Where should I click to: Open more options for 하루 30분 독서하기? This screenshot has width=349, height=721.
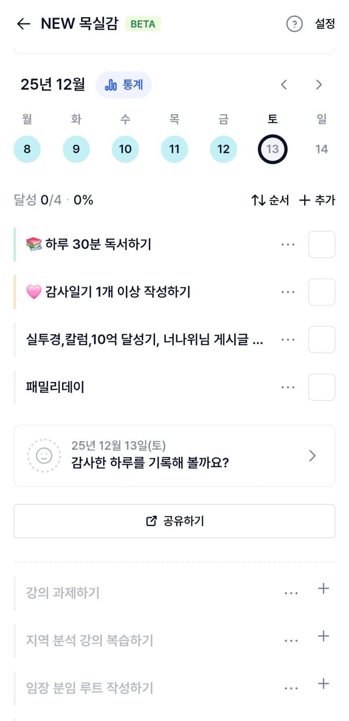pos(288,245)
